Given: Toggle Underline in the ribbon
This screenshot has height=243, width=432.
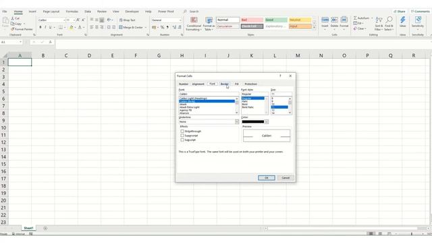Looking at the screenshot, I should (50, 27).
